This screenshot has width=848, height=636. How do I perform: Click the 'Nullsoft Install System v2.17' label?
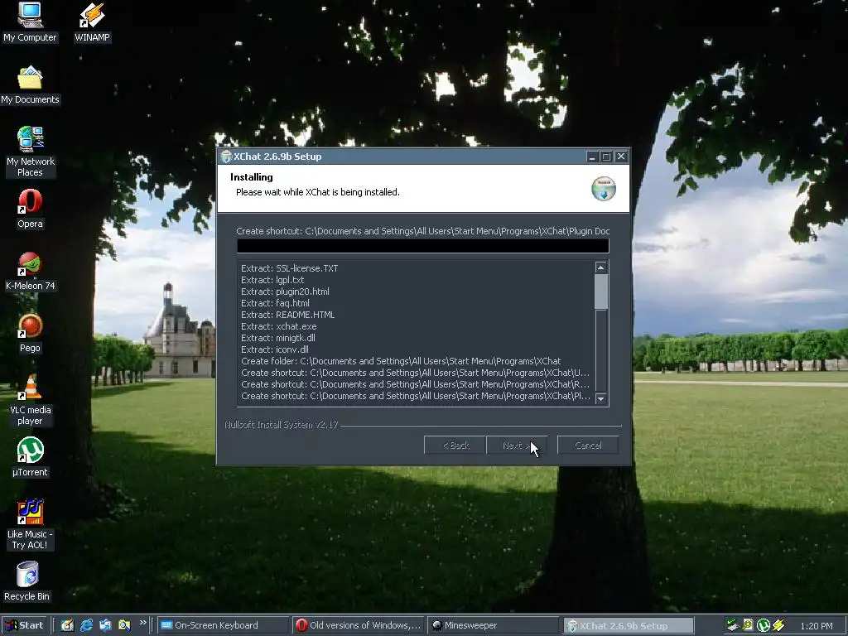282,425
